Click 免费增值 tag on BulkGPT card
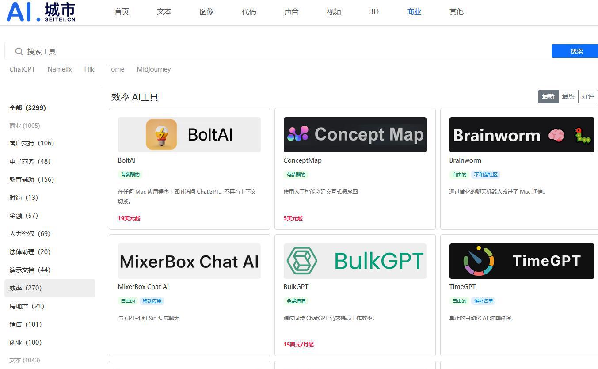 tap(296, 301)
